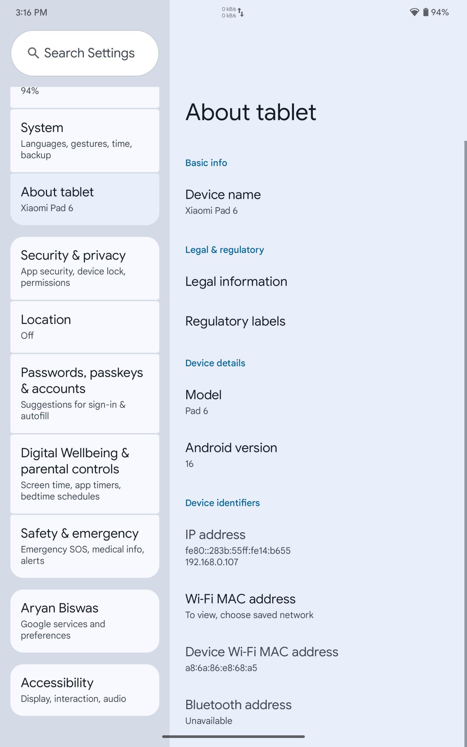
Task: Edit the Device name Xiaomi Pad 6
Action: tap(223, 202)
